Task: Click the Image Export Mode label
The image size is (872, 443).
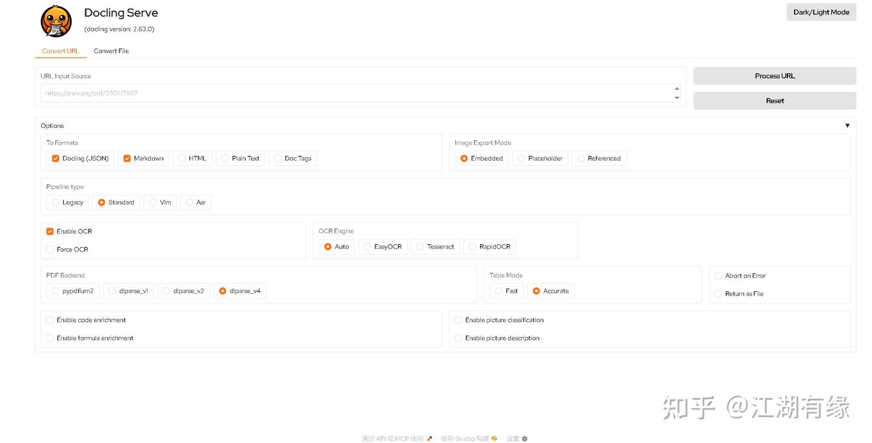Action: [483, 143]
